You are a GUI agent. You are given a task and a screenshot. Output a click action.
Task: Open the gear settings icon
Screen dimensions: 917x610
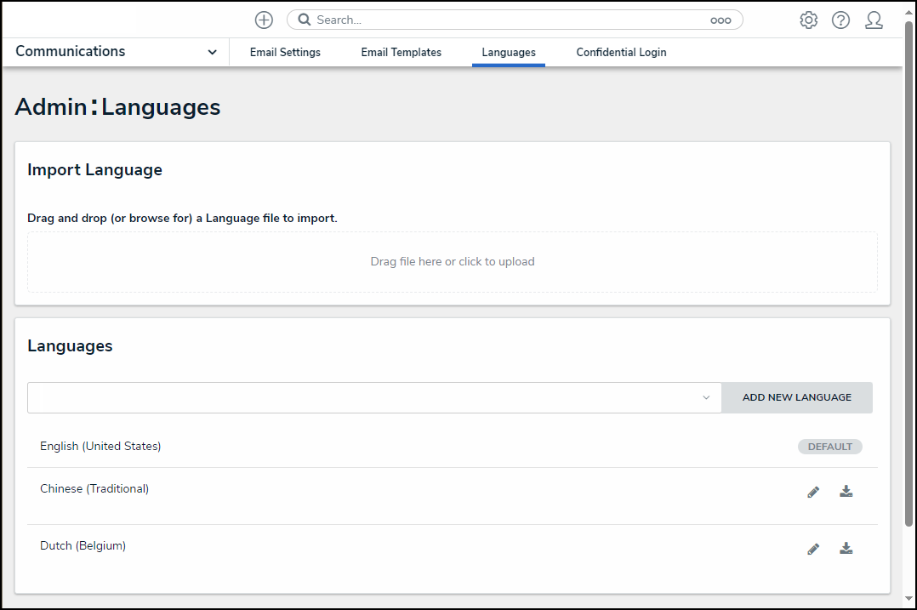[808, 20]
